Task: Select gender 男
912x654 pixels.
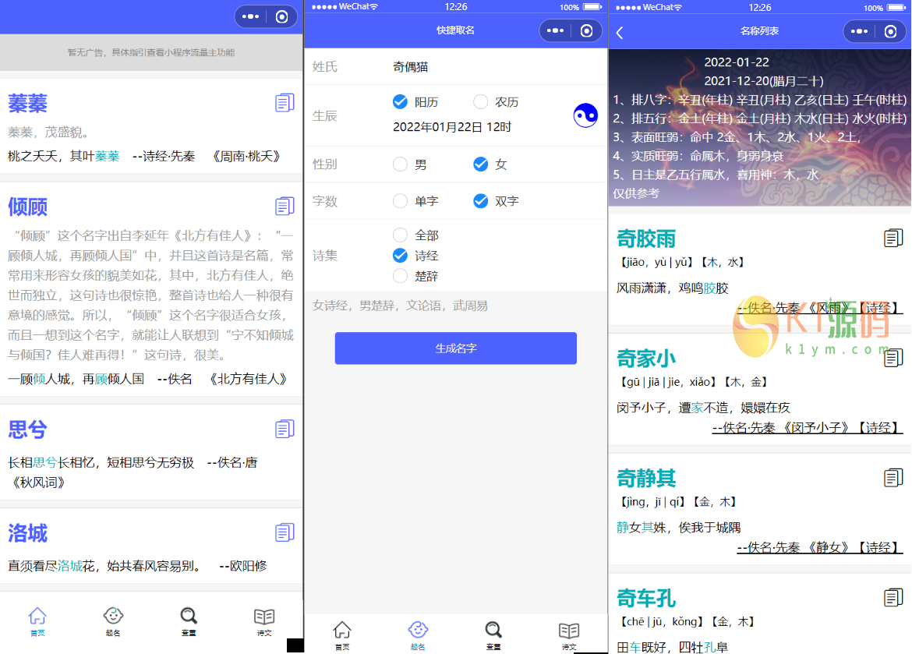Action: click(x=409, y=164)
